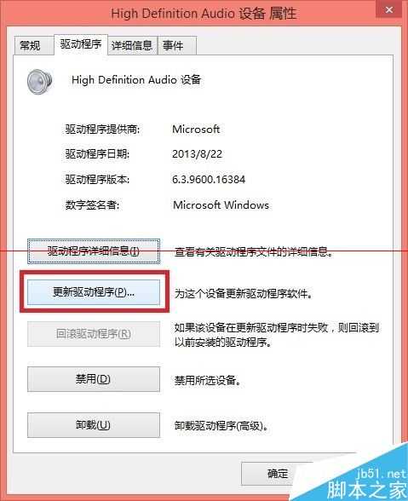Open 驱动程序详细信息(I) button
Image resolution: width=408 pixels, height=501 pixels.
(94, 251)
